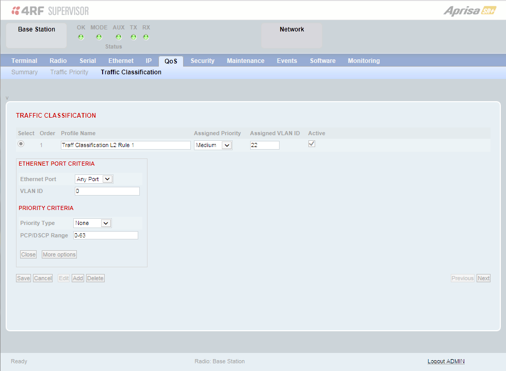Click the PCP/DSCP Range input field
This screenshot has width=506, height=371.
[106, 235]
